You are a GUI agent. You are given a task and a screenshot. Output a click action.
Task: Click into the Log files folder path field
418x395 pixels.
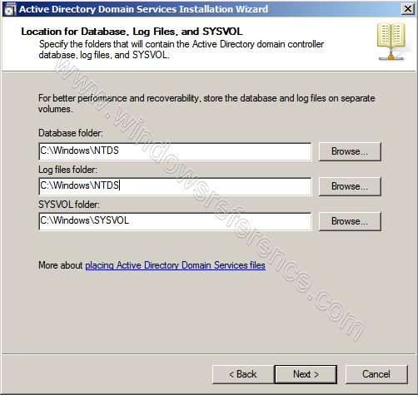(175, 186)
